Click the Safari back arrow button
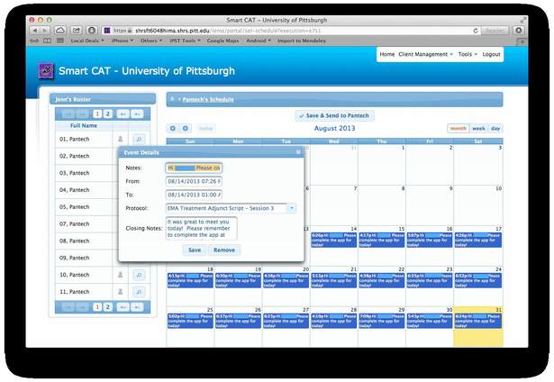Image resolution: width=554 pixels, height=382 pixels. [x=34, y=31]
